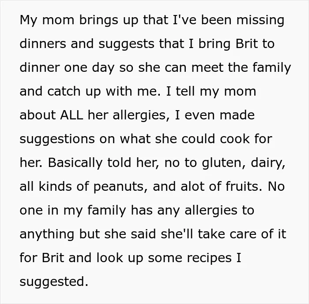Click the word "Basically" in the text
Viewport: 309px width, 304px height.
pos(75,163)
